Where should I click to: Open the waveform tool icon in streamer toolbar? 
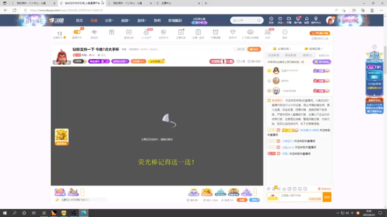94,32
